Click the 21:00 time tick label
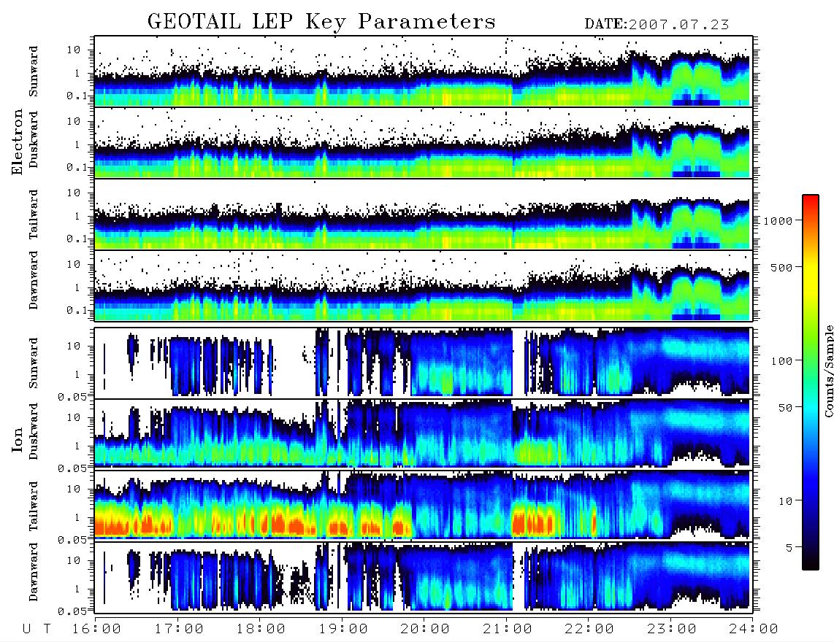834x642 pixels. 508,630
